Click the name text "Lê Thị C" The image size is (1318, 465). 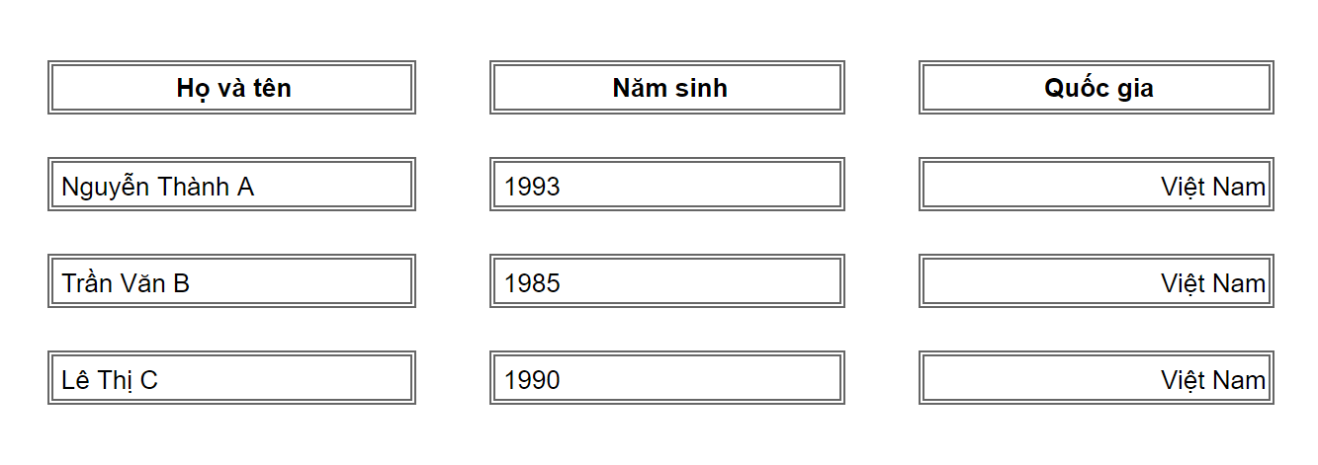tap(109, 380)
